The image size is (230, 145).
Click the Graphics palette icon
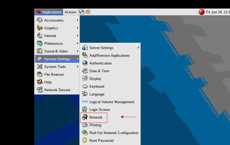coord(40,28)
